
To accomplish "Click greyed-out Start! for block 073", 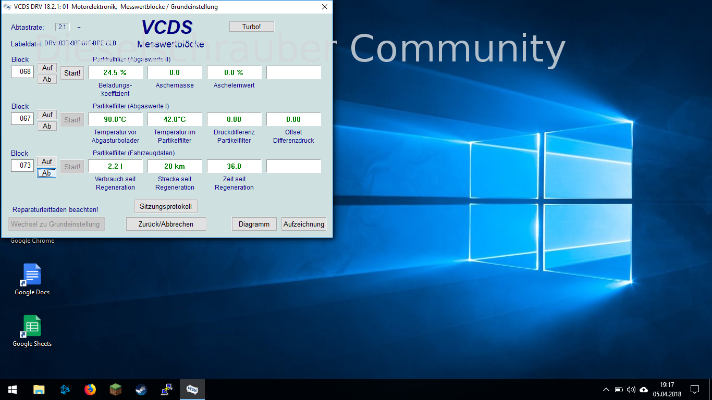I will (72, 167).
